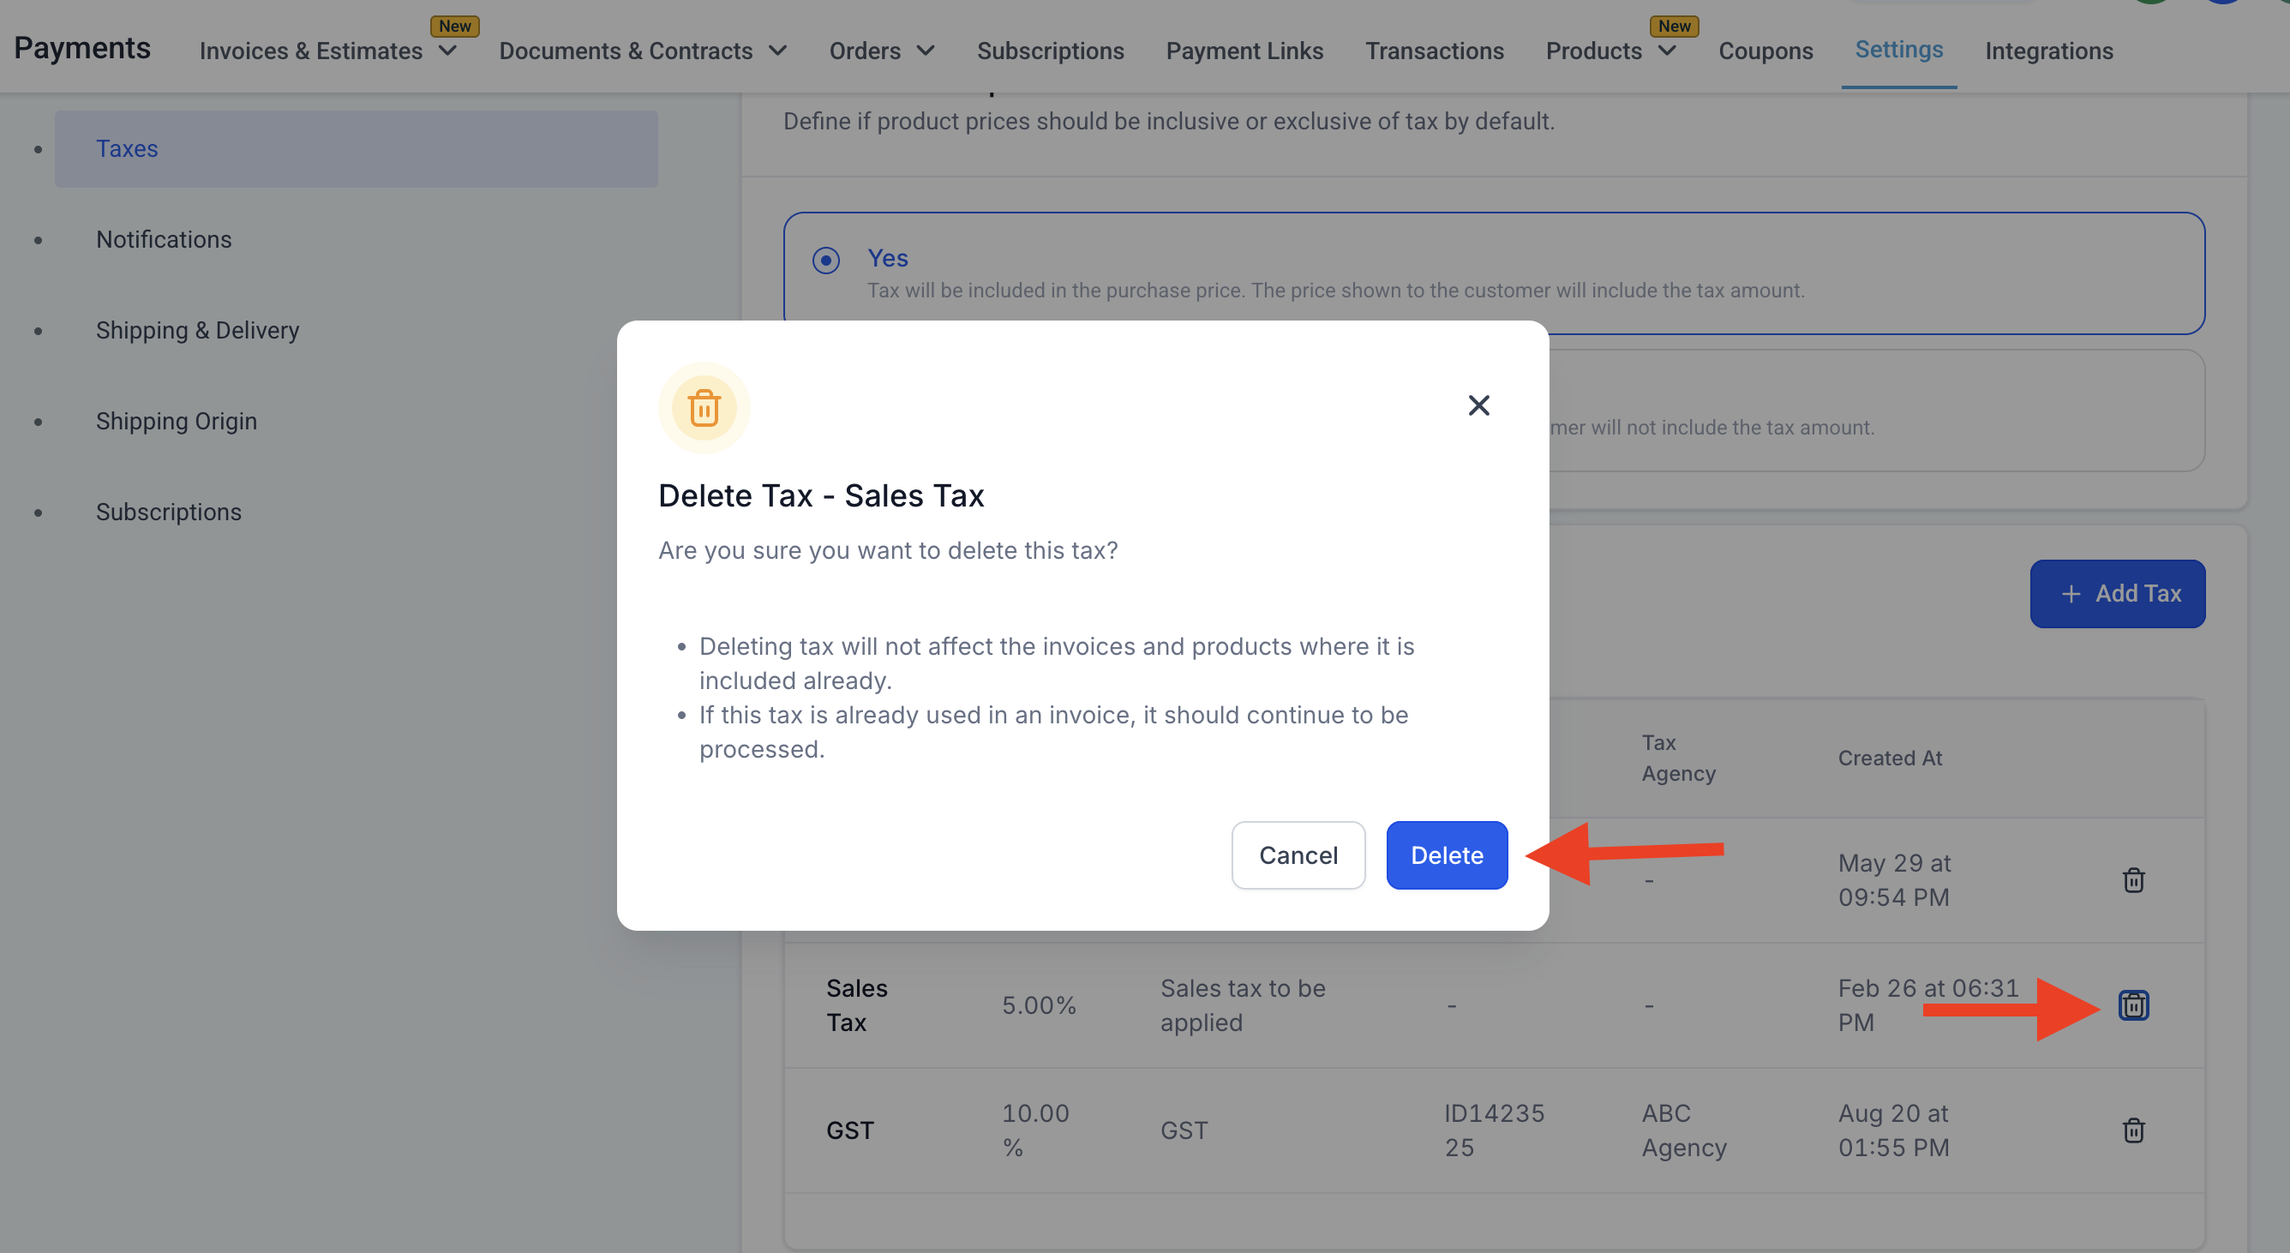Screen dimensions: 2290x1253
Task: Open the Payment Links tab
Action: point(1244,51)
